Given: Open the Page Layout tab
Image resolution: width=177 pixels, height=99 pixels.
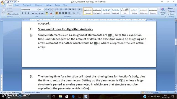Looking at the screenshot, I should (x=27, y=5).
